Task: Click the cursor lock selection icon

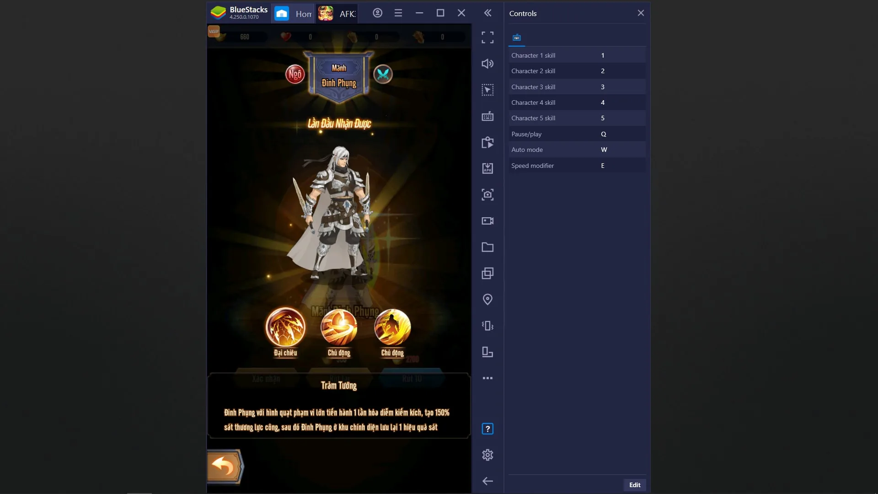Action: point(487,90)
